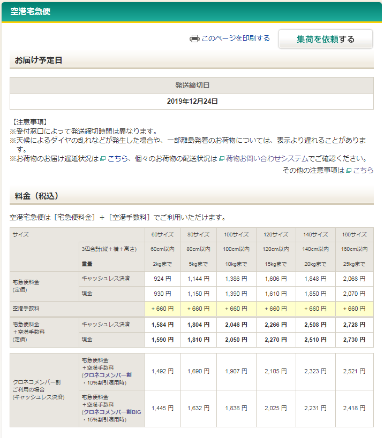Click the 2,418 円 BIG discount price
Image resolution: width=384 pixels, height=438 pixels.
click(x=355, y=408)
